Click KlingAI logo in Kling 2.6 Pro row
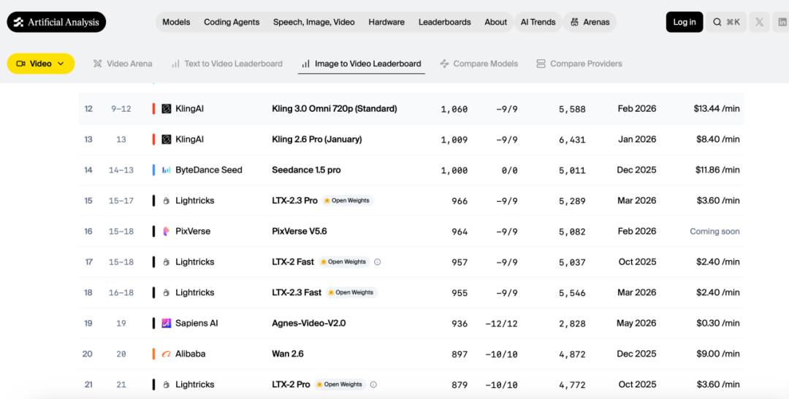The width and height of the screenshot is (789, 399). 167,140
